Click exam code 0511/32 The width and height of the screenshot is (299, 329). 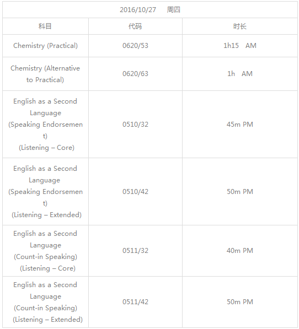coord(135,251)
